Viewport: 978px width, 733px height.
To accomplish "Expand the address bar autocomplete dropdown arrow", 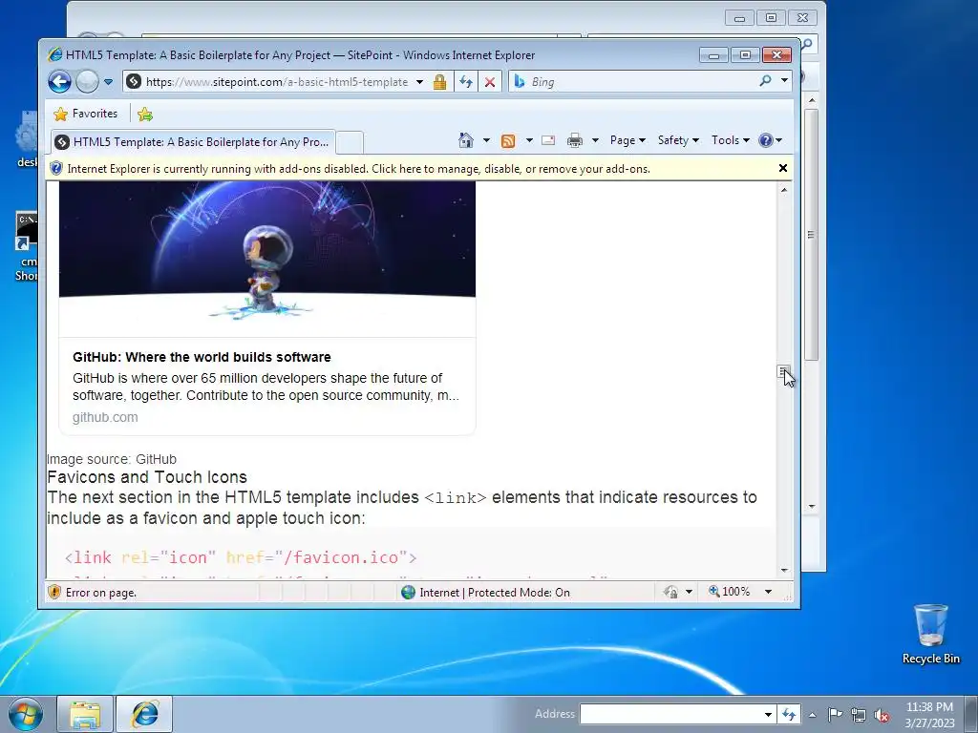I will point(420,82).
